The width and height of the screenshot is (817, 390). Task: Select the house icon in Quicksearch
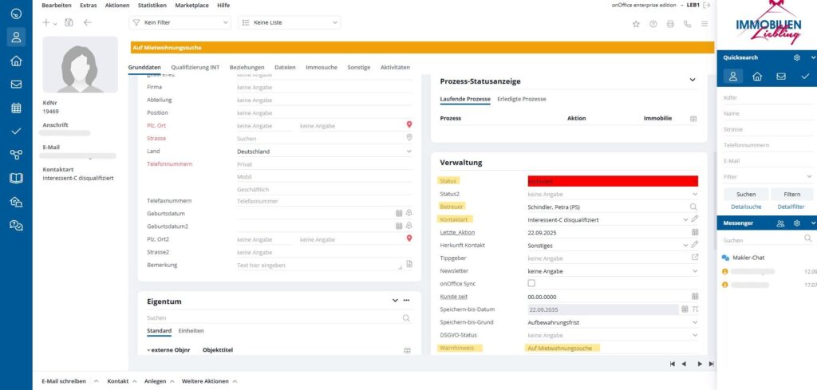coord(757,77)
